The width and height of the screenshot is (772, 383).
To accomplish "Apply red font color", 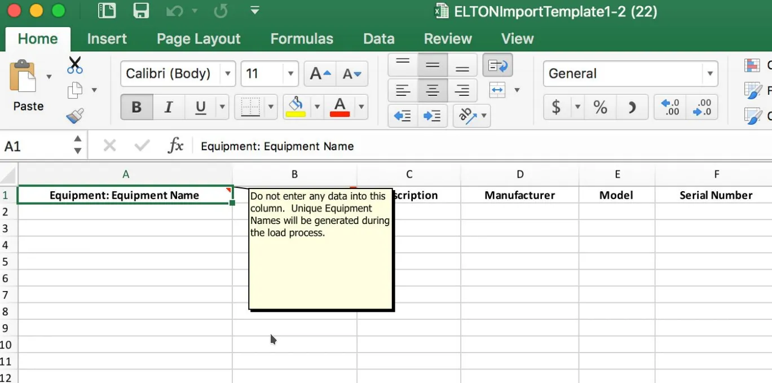I will point(339,107).
